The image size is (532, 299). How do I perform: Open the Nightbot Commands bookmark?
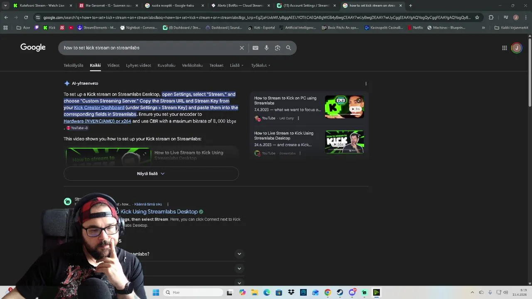coord(138,28)
